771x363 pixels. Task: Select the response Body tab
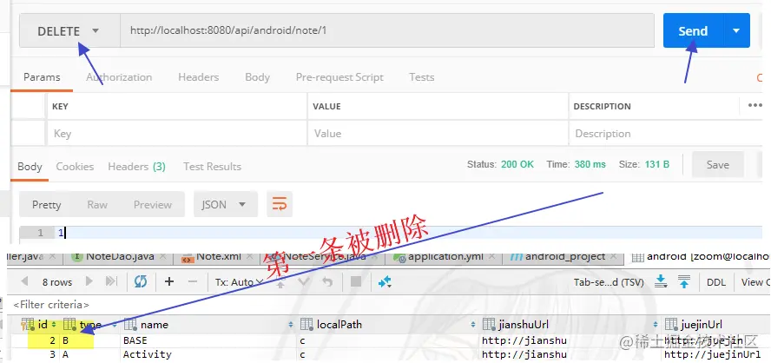pos(30,166)
